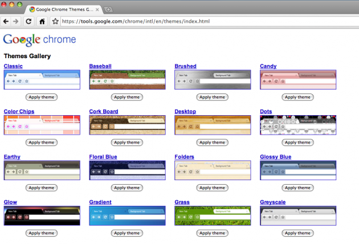The width and height of the screenshot is (359, 244).
Task: Apply theme under Earthy
Action: (42, 188)
